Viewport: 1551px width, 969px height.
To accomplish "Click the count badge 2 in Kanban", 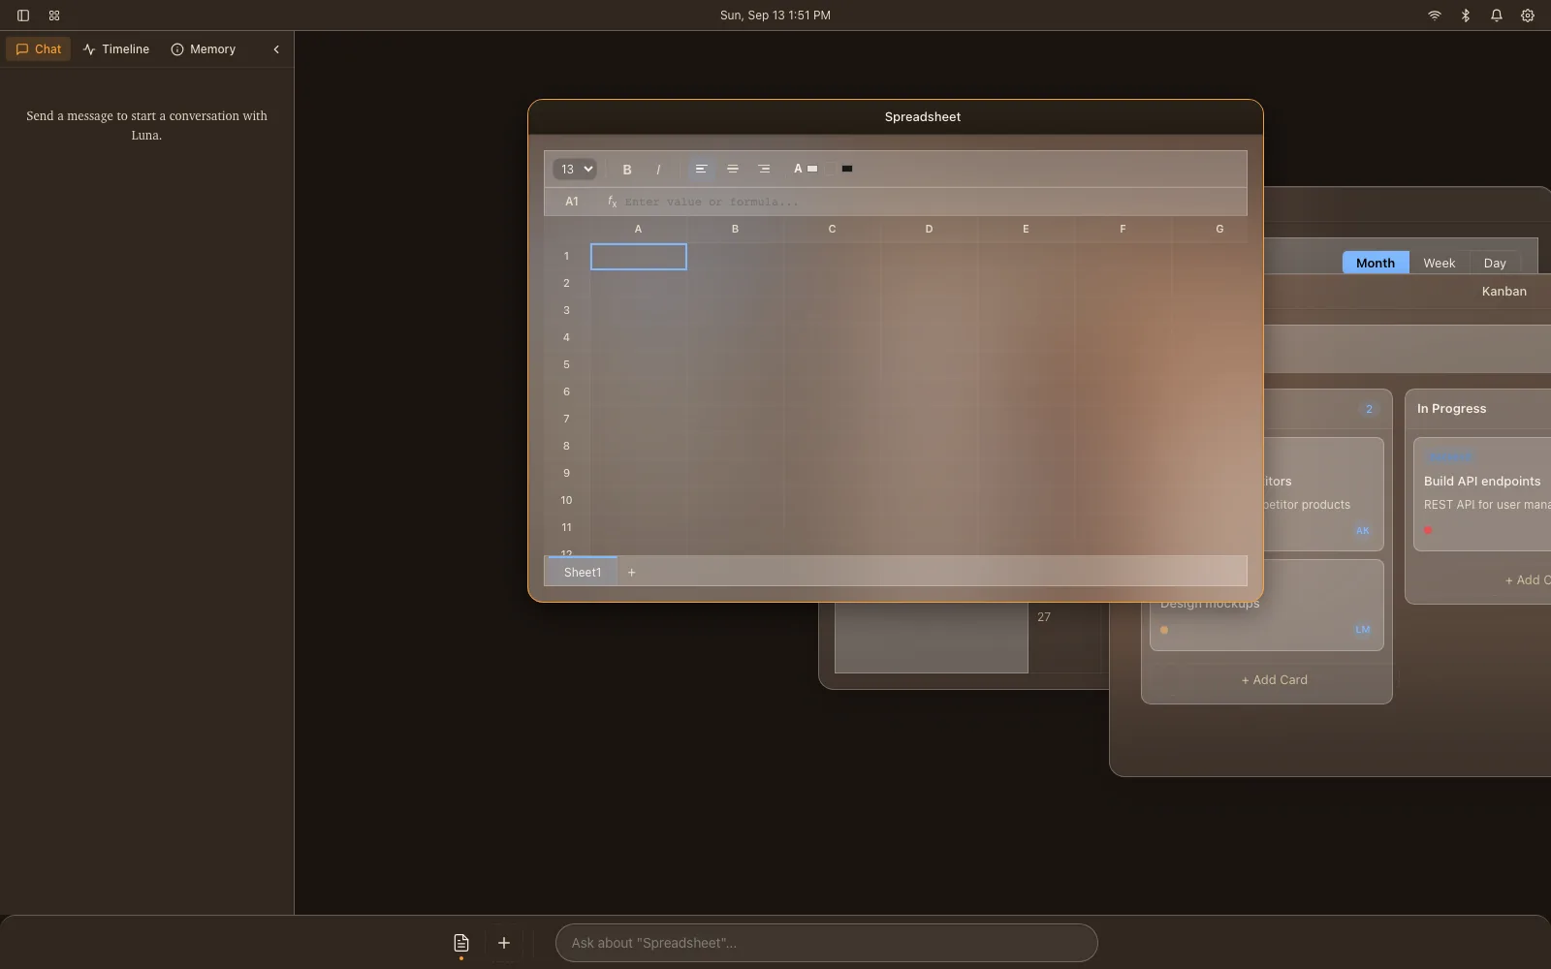I will point(1369,409).
